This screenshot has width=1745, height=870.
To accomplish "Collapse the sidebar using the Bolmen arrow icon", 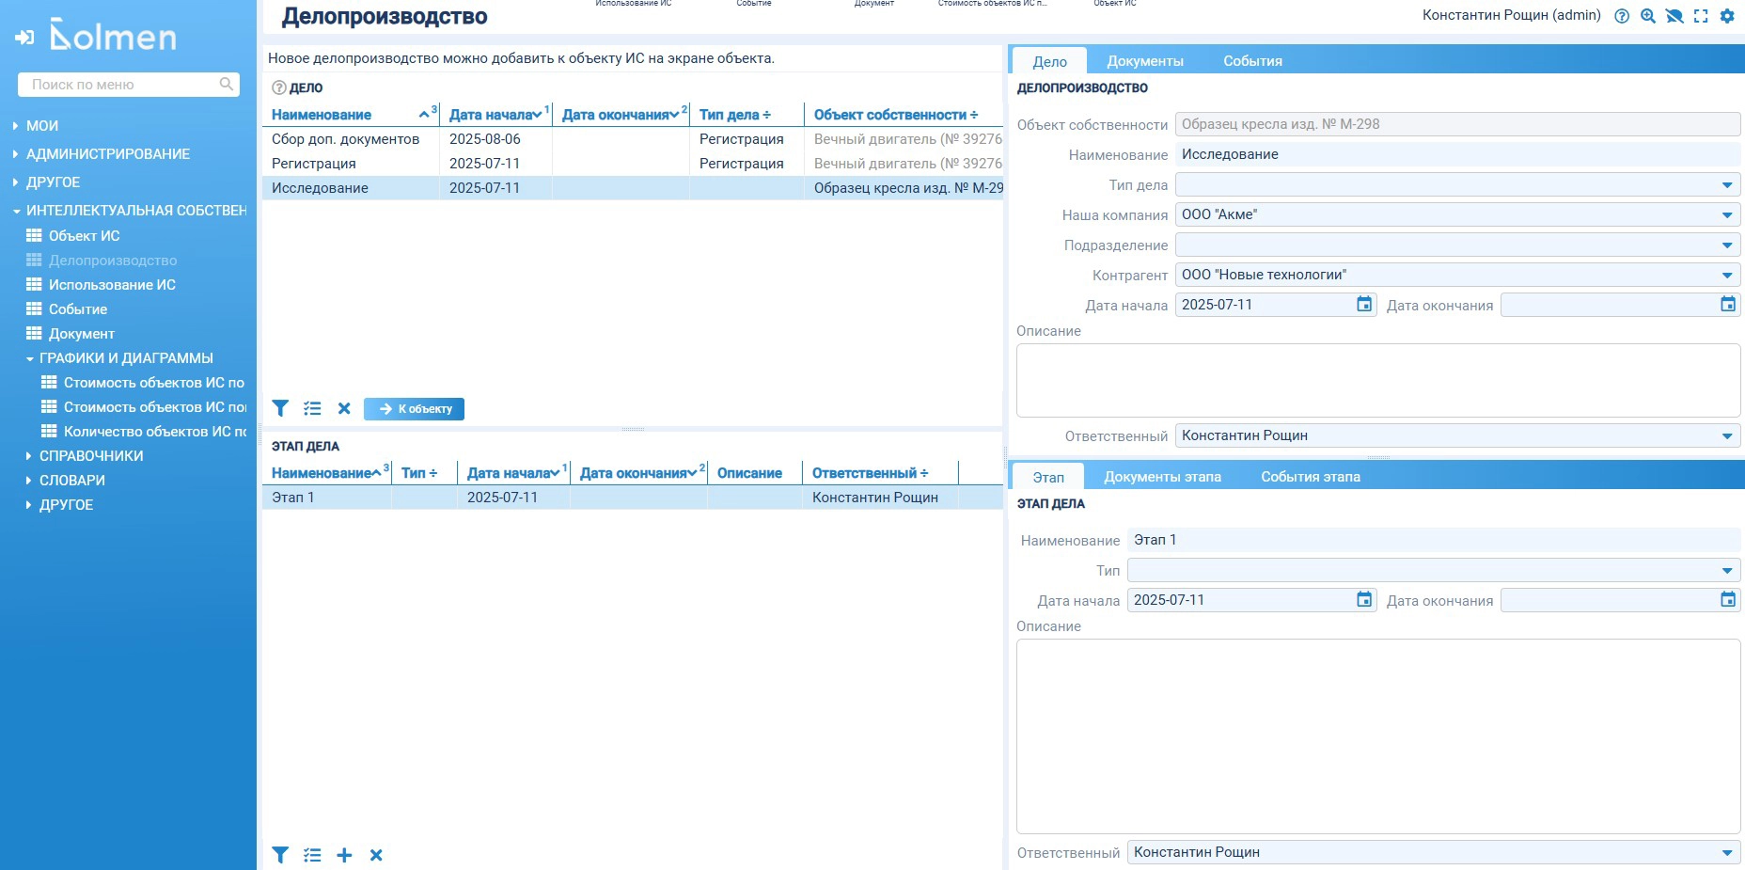I will pyautogui.click(x=24, y=38).
